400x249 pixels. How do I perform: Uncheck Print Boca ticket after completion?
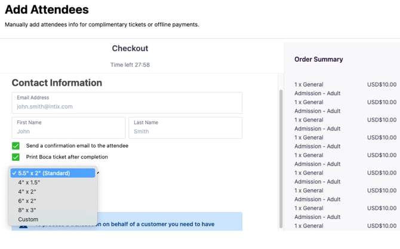tap(16, 157)
